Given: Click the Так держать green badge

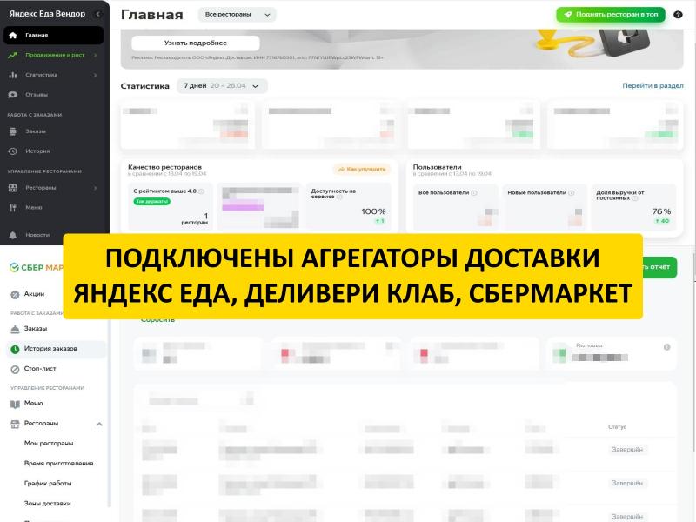Looking at the screenshot, I should [151, 202].
